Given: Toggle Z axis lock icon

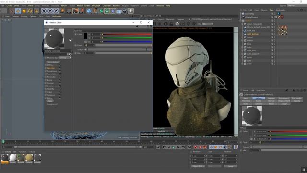Looking at the screenshot, I should pos(56,11).
